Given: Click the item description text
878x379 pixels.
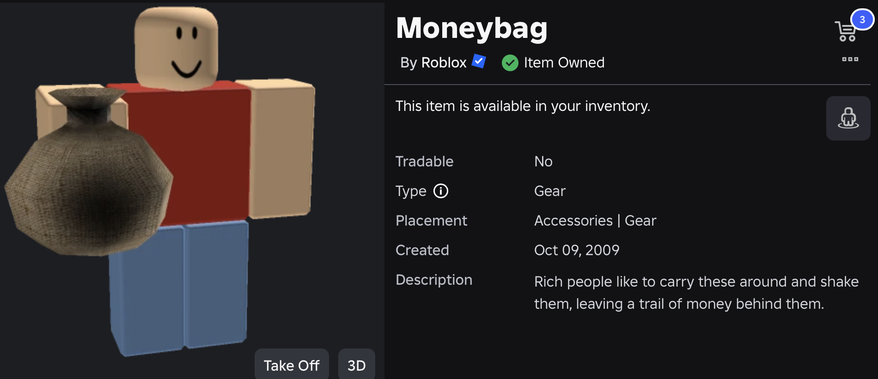Looking at the screenshot, I should click(x=696, y=293).
